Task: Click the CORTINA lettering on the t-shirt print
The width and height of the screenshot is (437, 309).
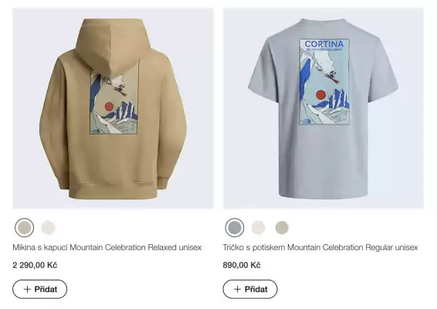Action: pyautogui.click(x=324, y=44)
